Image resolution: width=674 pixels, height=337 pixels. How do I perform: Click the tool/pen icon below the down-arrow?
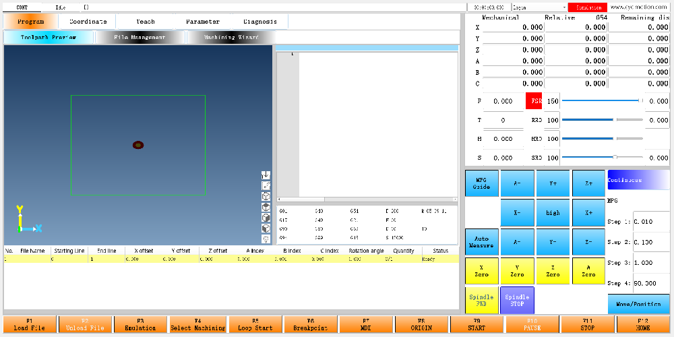pos(266,186)
